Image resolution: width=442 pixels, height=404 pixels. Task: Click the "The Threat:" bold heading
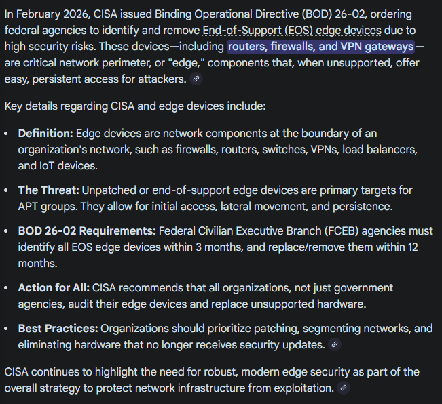tap(49, 190)
